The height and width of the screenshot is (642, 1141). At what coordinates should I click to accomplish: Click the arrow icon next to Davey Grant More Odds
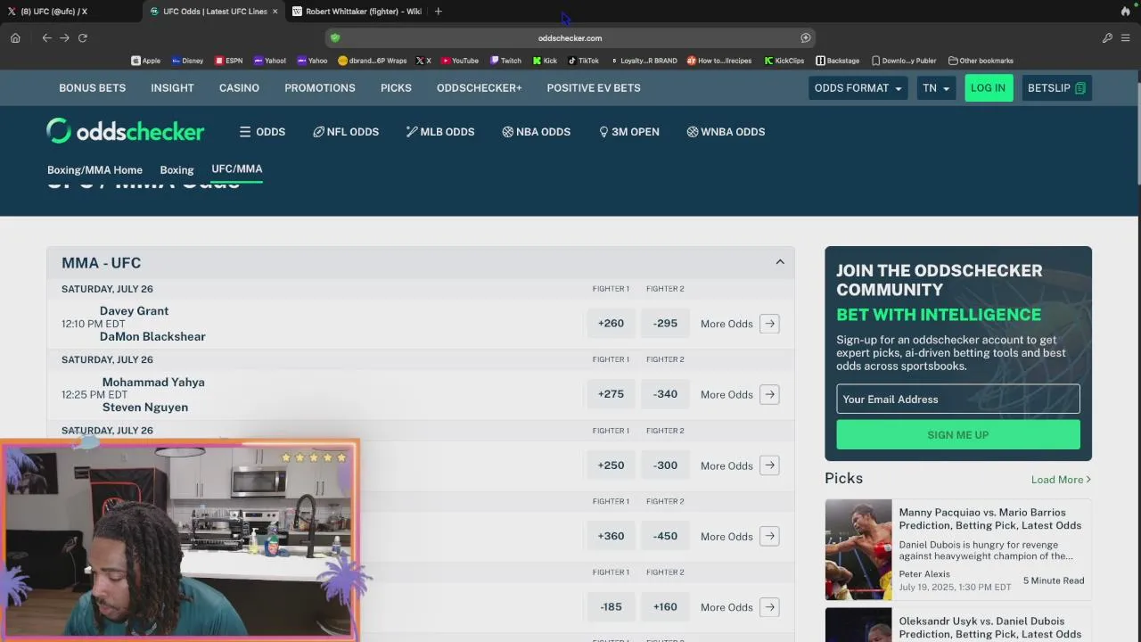tap(770, 324)
